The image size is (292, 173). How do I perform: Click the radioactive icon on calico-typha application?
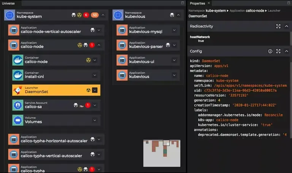point(80,169)
